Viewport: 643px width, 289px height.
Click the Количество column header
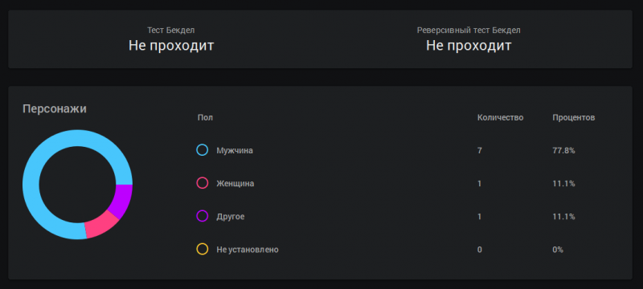[500, 118]
